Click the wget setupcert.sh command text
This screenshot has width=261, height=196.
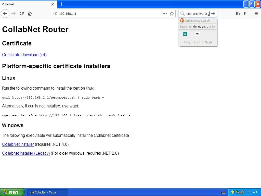coord(66,115)
